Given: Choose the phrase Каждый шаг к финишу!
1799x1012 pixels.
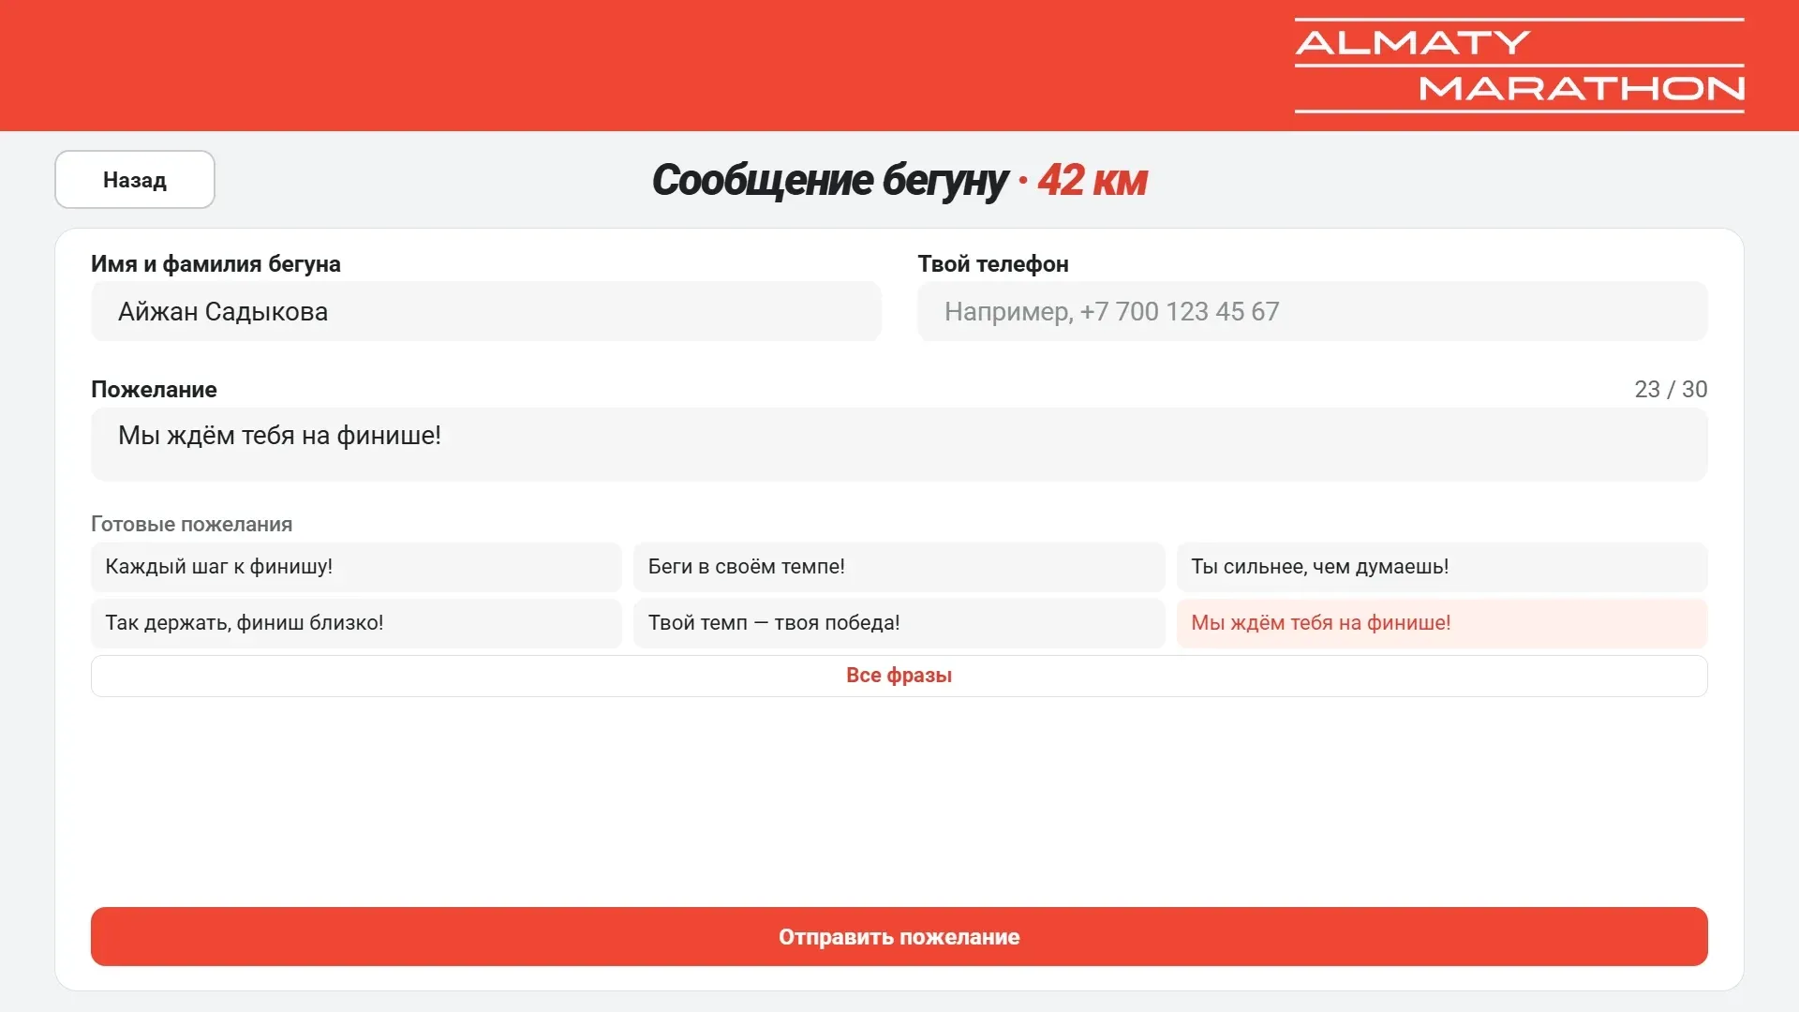Looking at the screenshot, I should [x=356, y=567].
